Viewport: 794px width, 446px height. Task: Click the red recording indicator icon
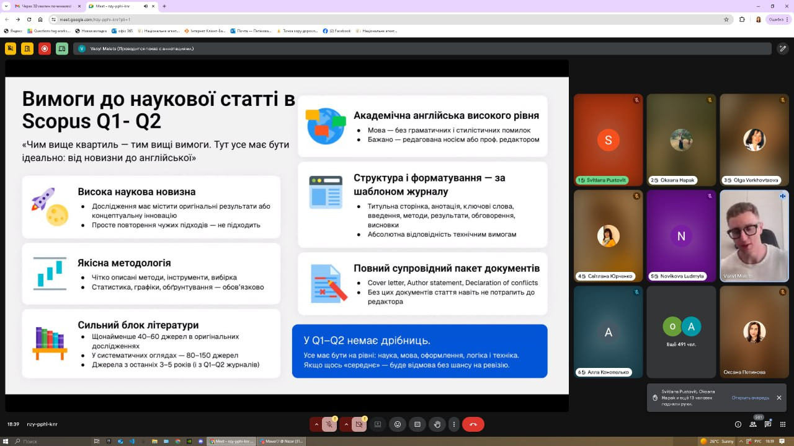45,48
